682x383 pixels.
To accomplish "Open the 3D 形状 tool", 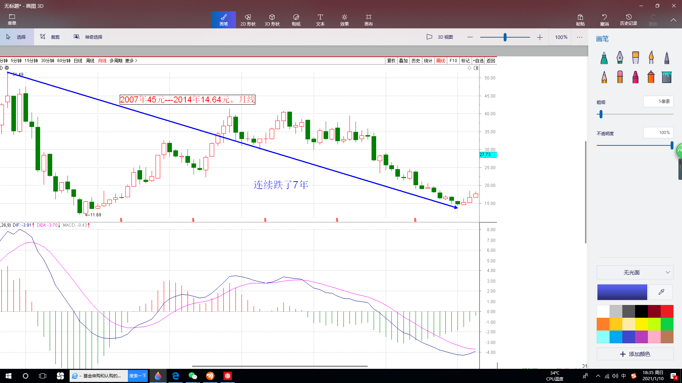I will [272, 20].
